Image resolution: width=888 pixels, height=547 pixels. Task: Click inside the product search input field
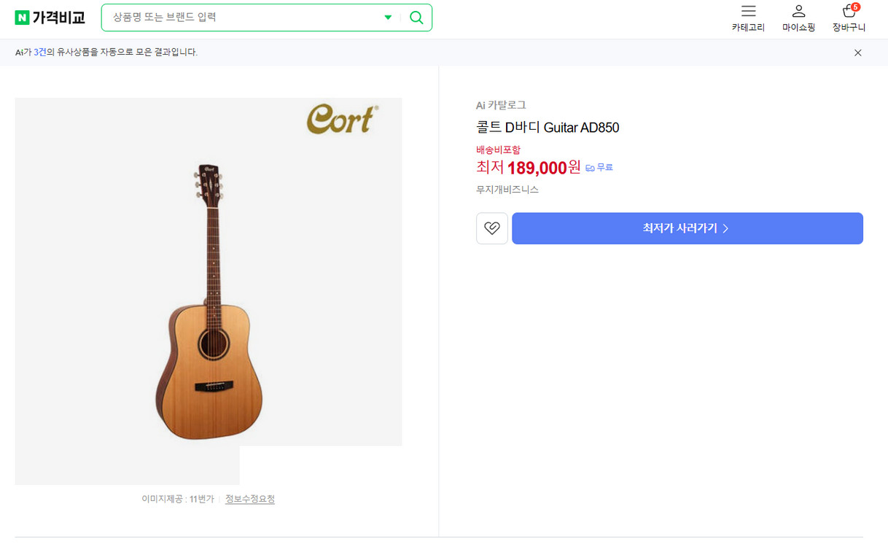click(x=241, y=17)
